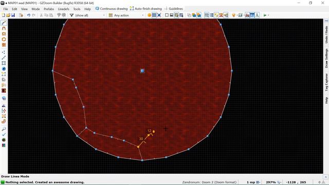Click the lightbulb dynamic lights icon

[x=233, y=15]
